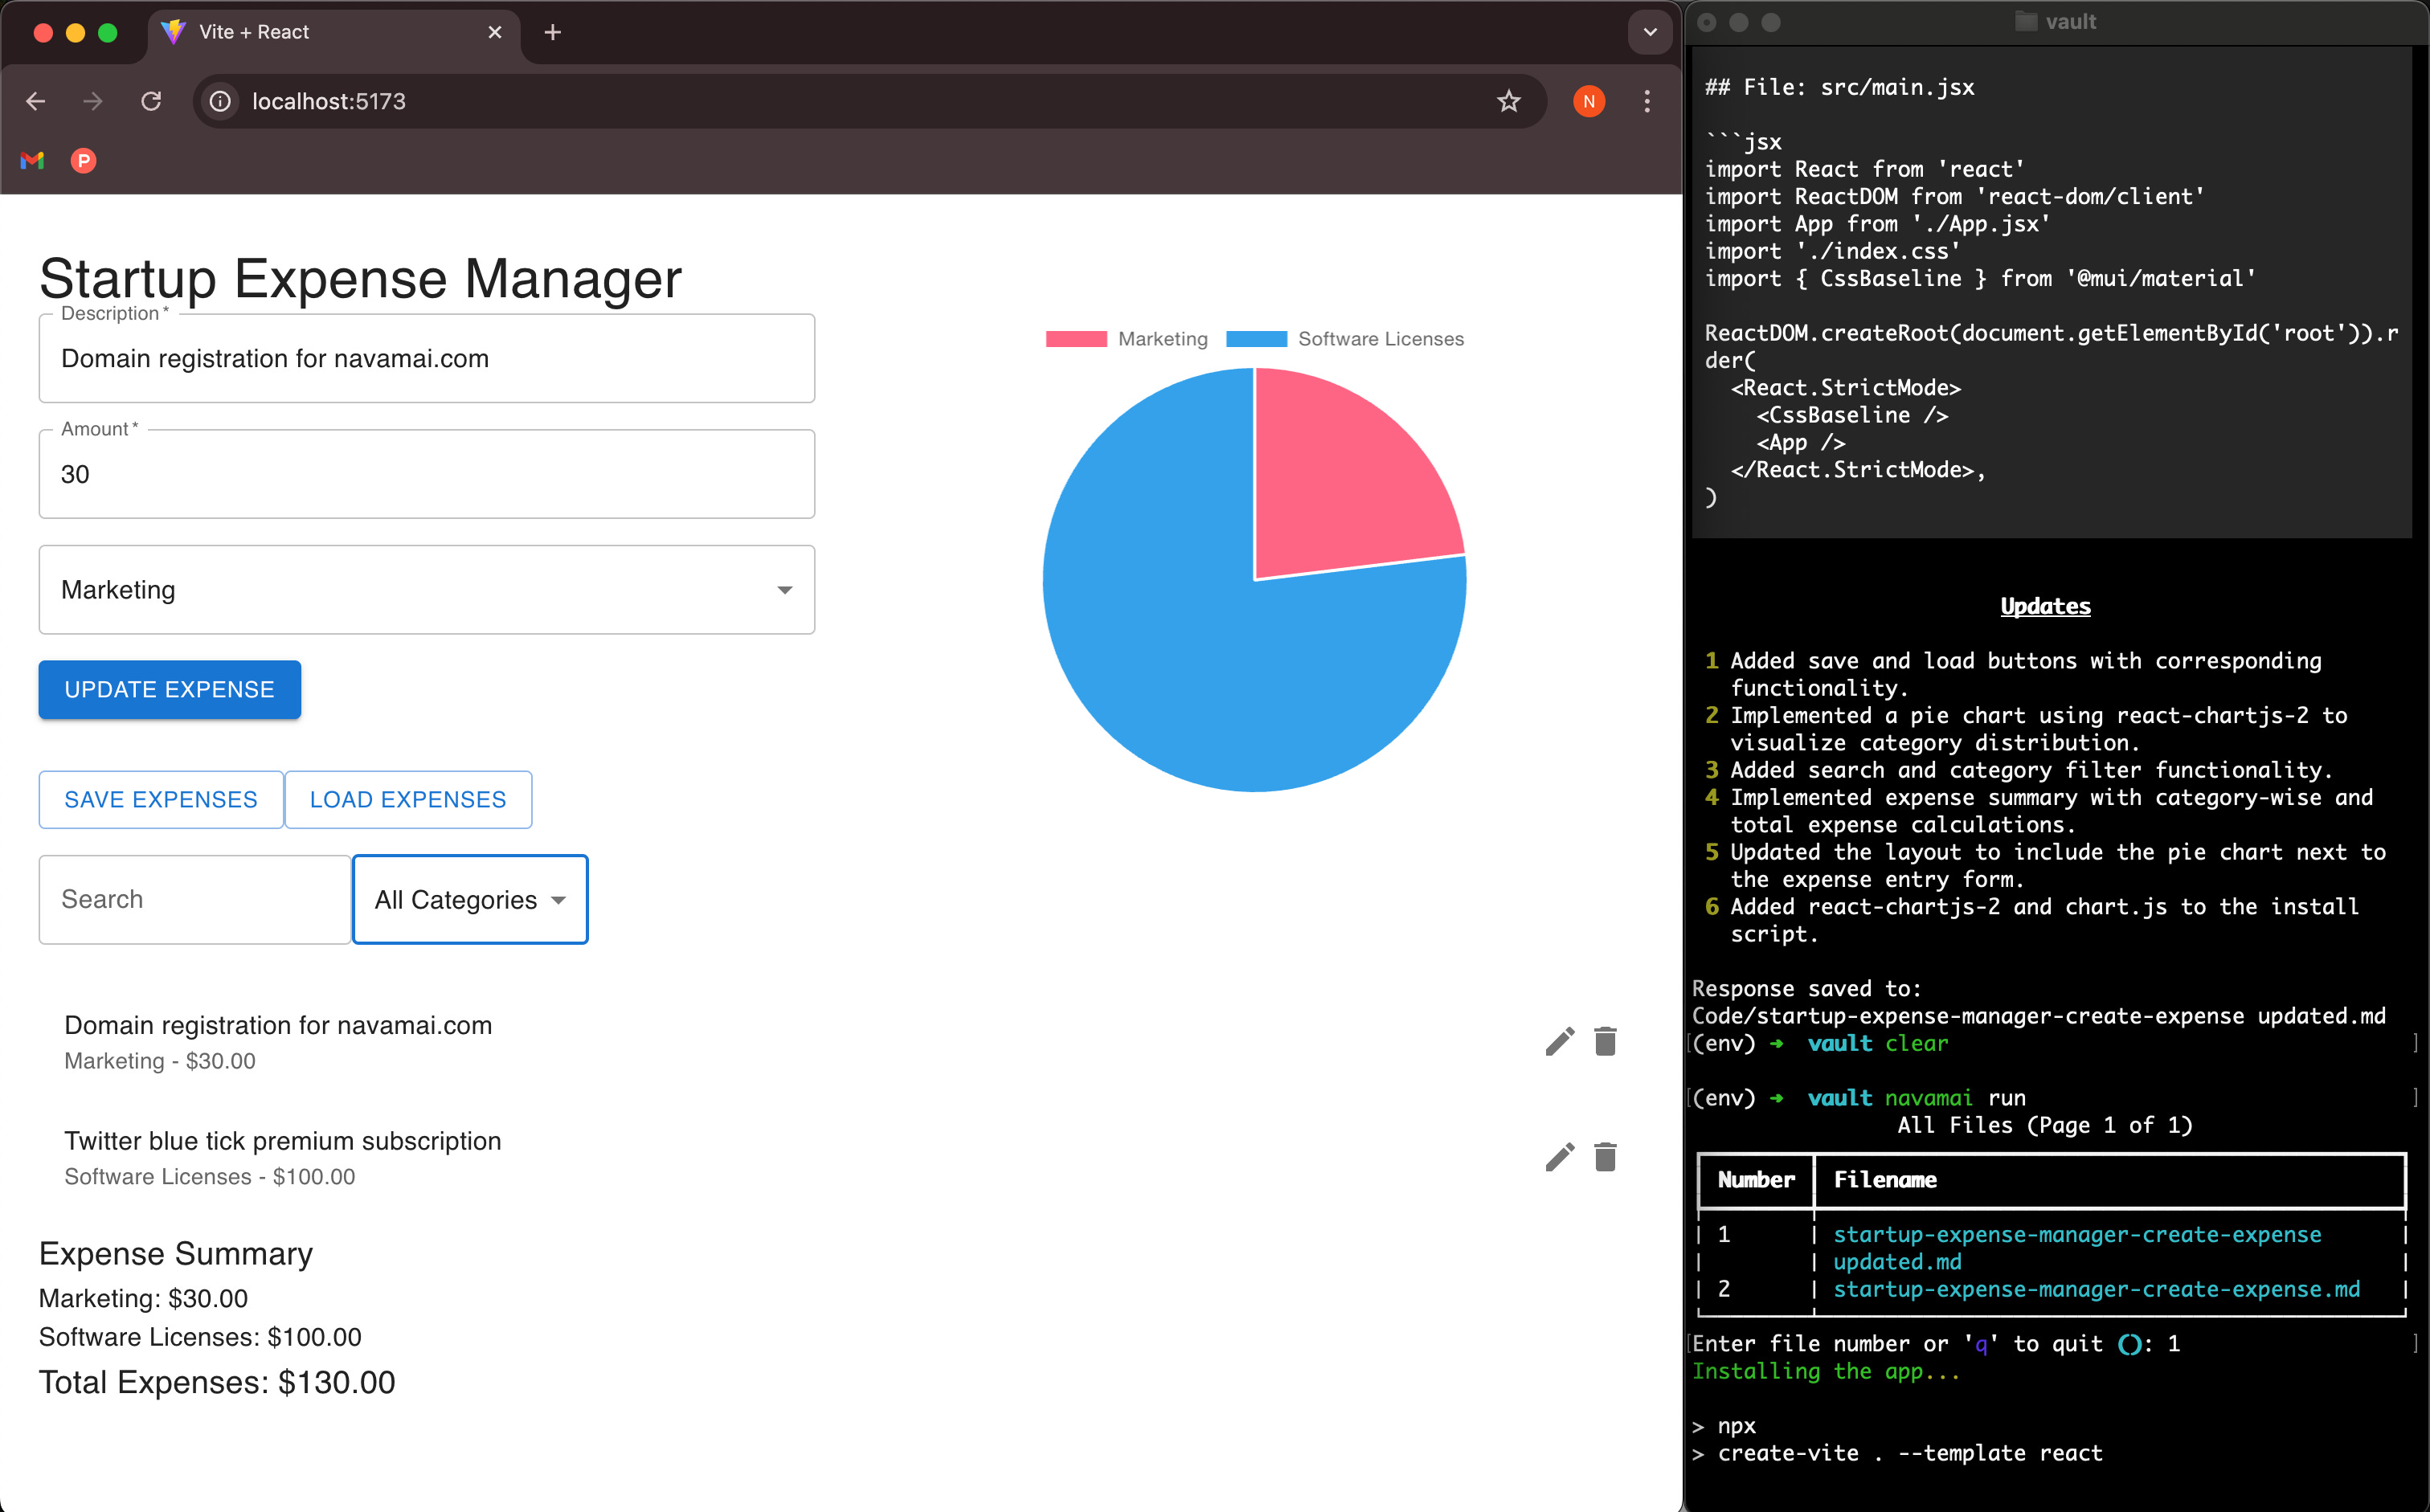Image resolution: width=2430 pixels, height=1512 pixels.
Task: Select the Vite + React tab
Action: (333, 32)
